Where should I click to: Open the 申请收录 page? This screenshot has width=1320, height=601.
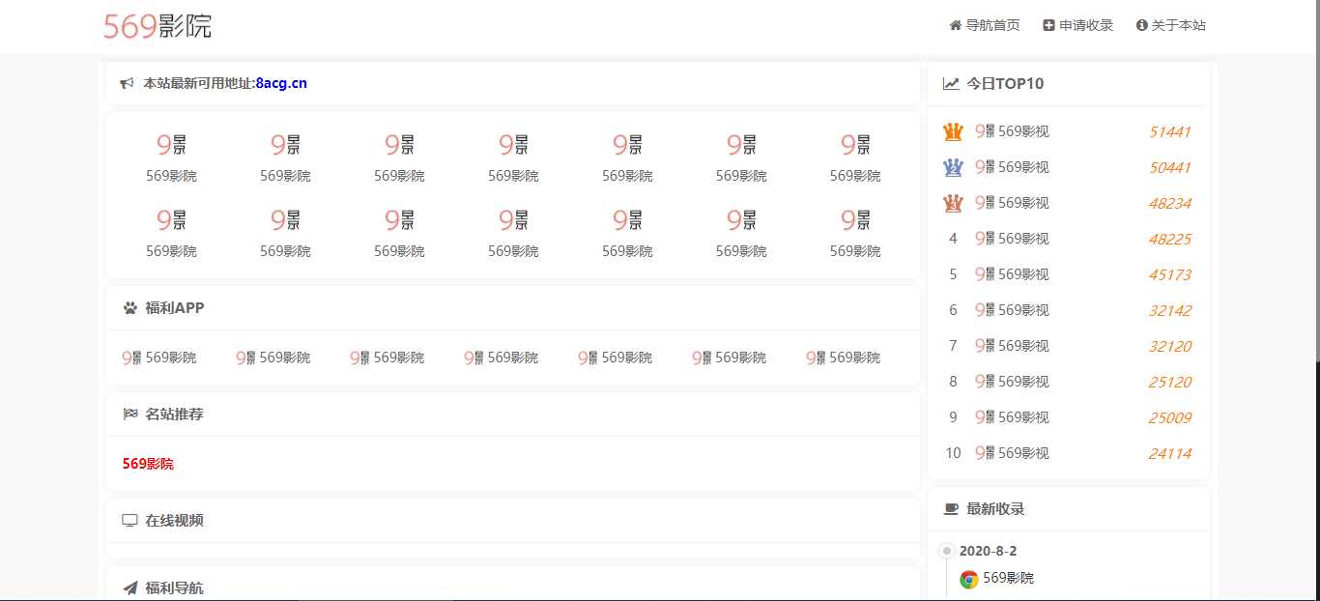1077,25
